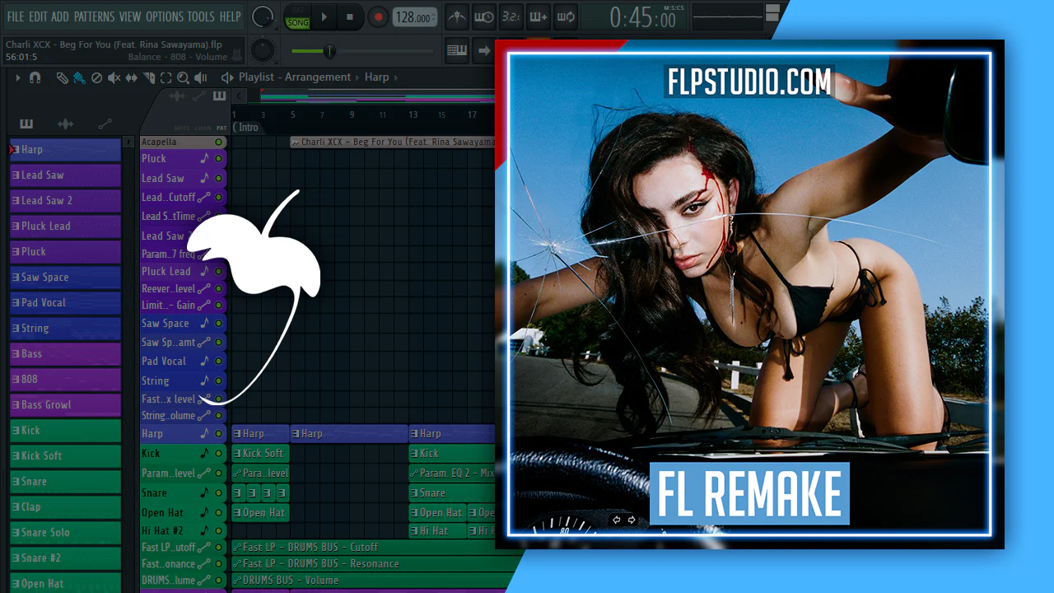Select the Playback tool
This screenshot has height=593, width=1054.
[200, 77]
